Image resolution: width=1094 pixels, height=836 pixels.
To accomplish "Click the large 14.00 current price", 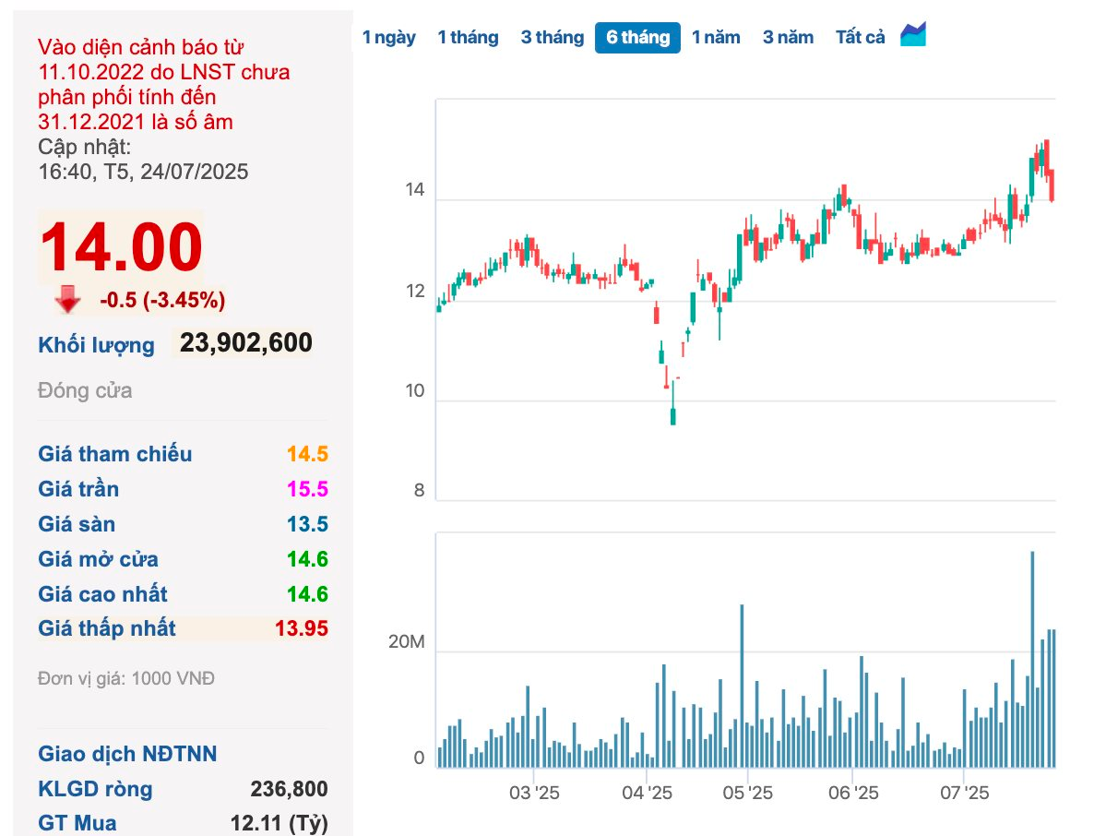I will coord(120,247).
